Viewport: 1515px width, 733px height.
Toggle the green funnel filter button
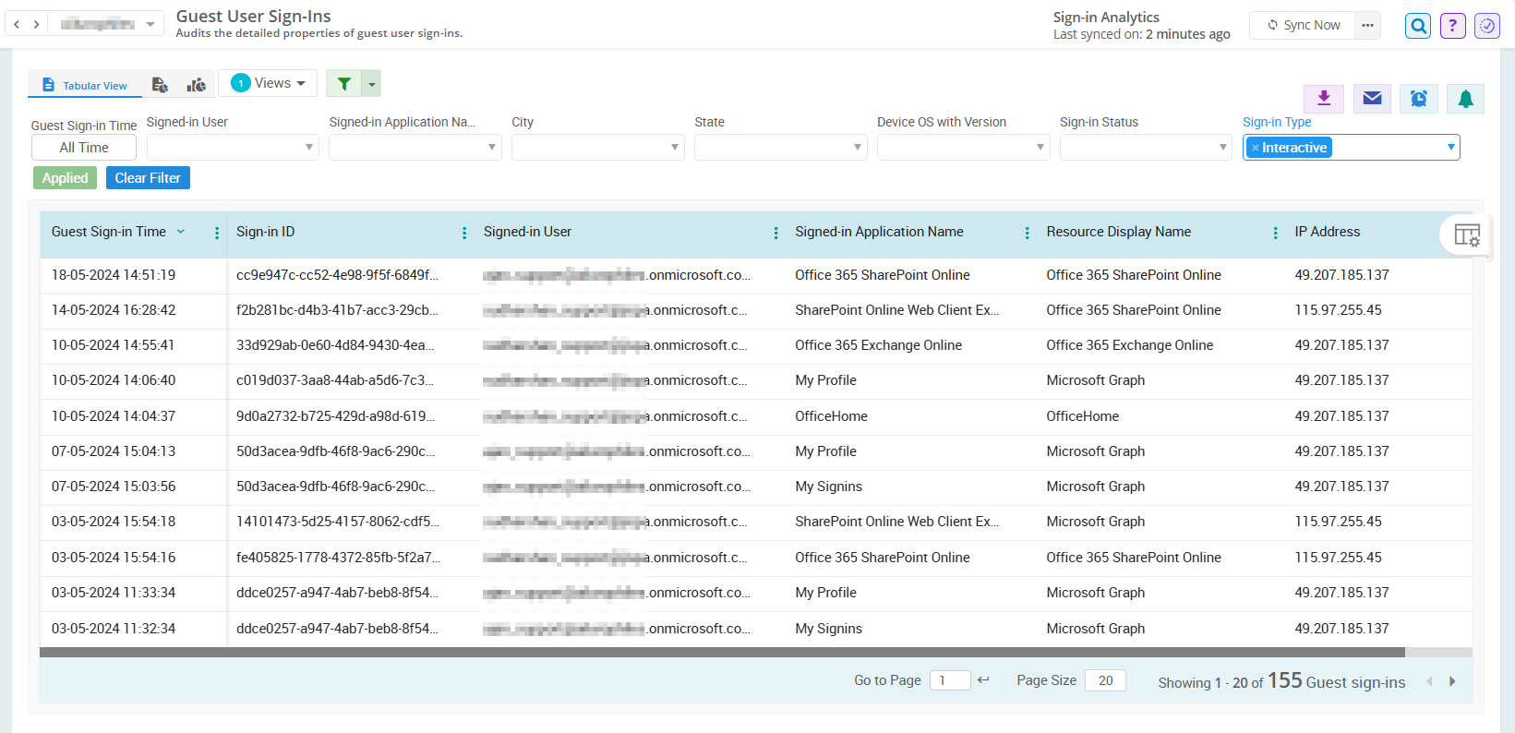point(343,83)
